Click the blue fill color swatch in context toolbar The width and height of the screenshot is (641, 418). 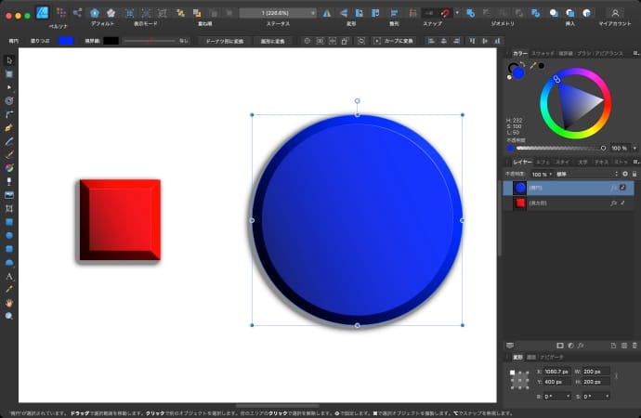click(x=66, y=41)
